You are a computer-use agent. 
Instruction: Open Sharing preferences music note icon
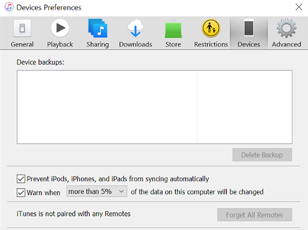tap(97, 28)
